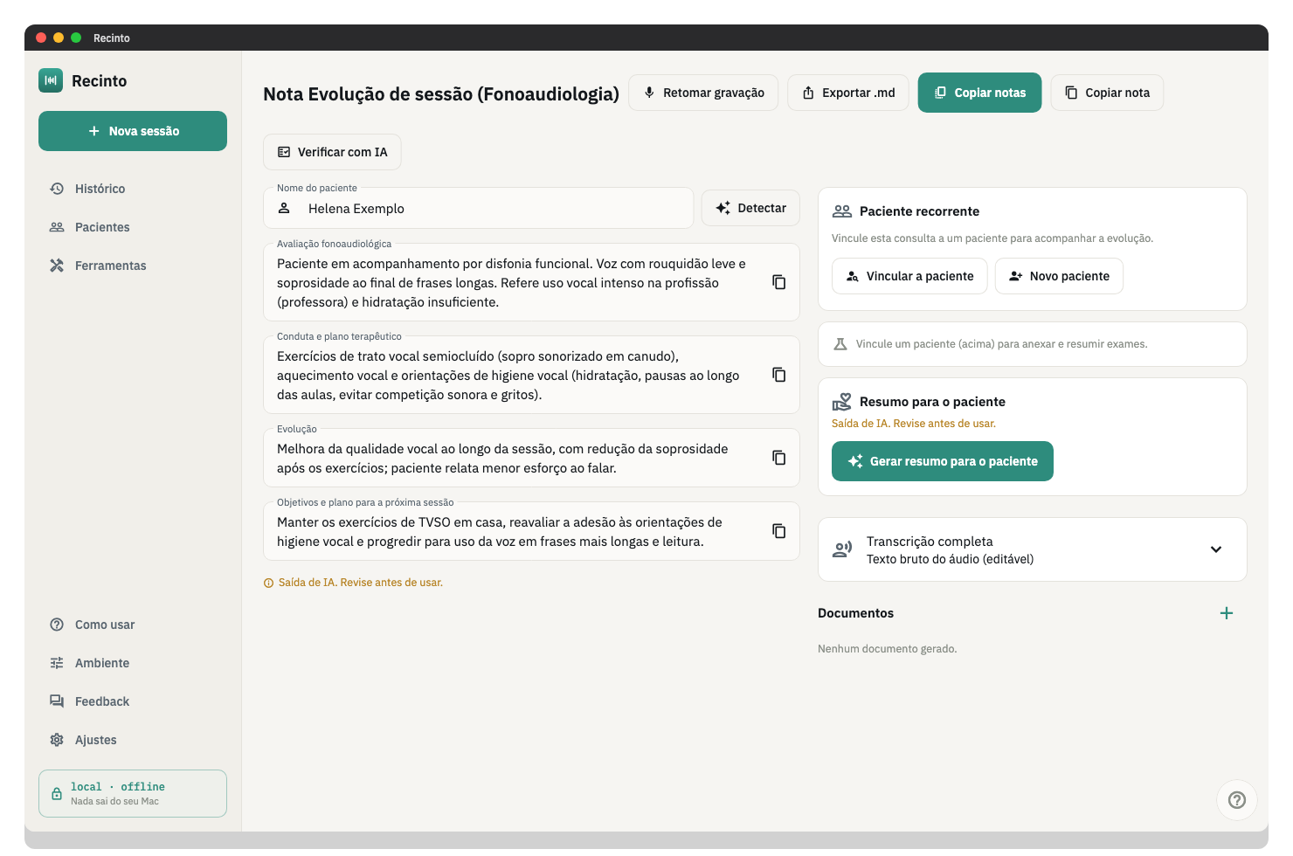Open the Como usar help page
The width and height of the screenshot is (1293, 856).
[x=133, y=625]
